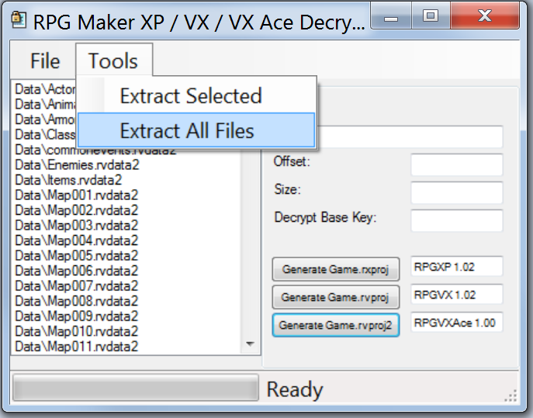533x418 pixels.
Task: Open the File menu
Action: pyautogui.click(x=45, y=60)
